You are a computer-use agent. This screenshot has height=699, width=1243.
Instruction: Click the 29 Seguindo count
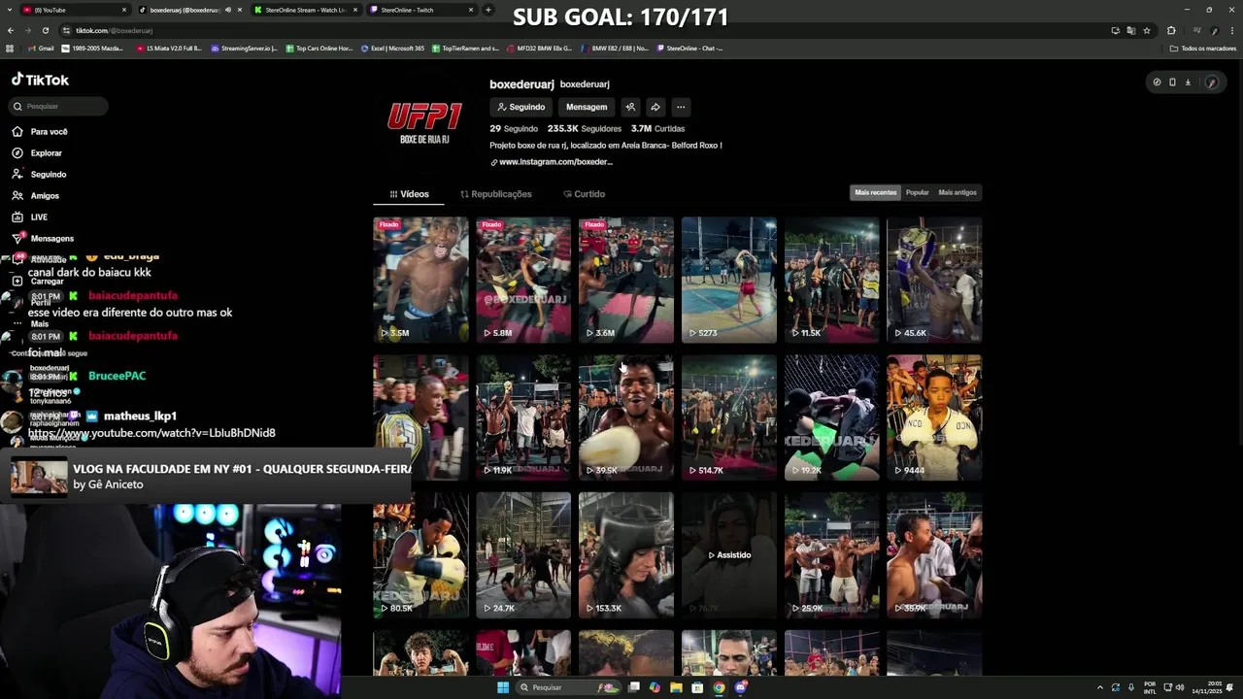click(x=514, y=129)
